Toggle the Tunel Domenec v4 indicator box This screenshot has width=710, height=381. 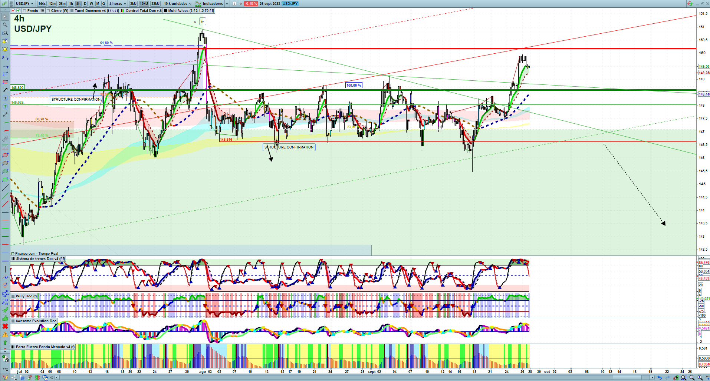(x=72, y=11)
